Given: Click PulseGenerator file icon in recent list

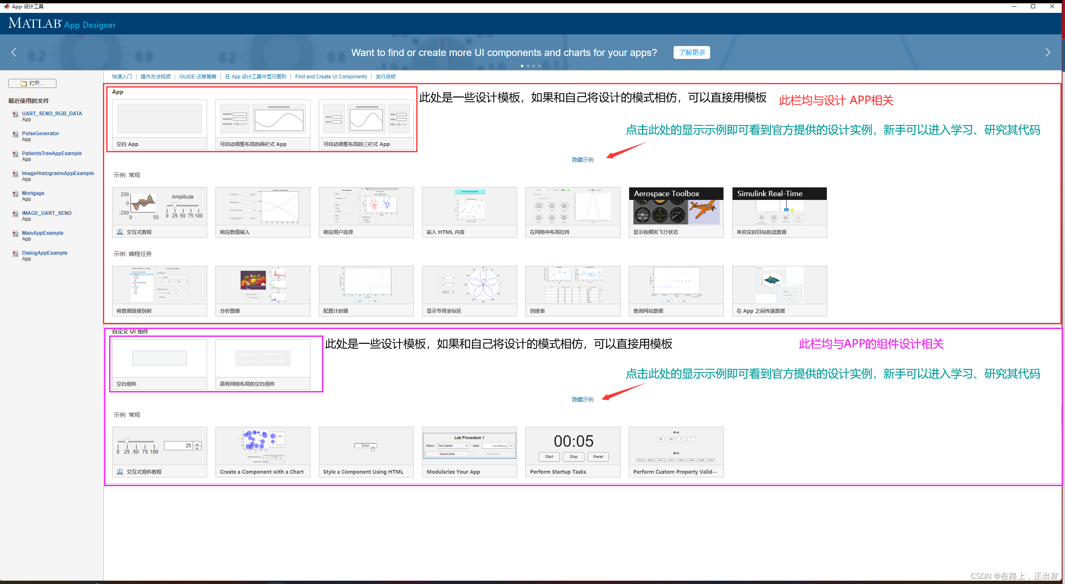Looking at the screenshot, I should point(15,134).
